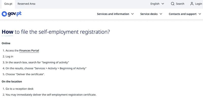Open the English language dropdown

pos(157,4)
